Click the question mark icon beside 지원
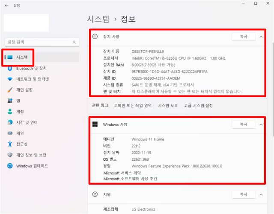The image size is (274, 214). (95, 194)
